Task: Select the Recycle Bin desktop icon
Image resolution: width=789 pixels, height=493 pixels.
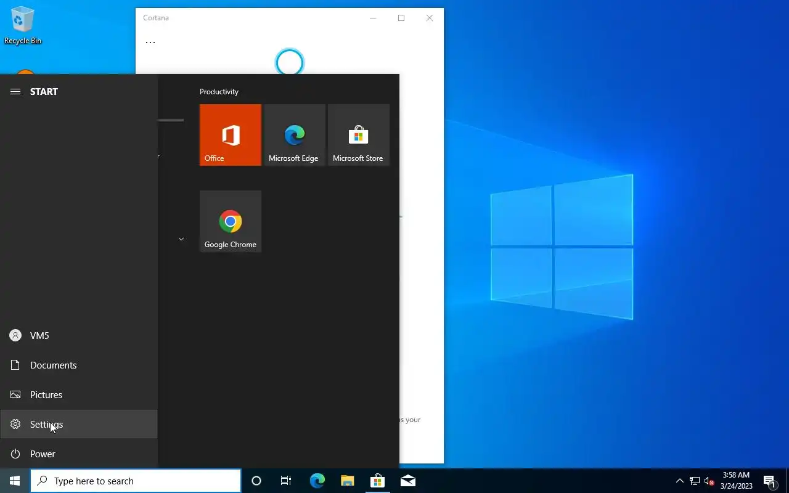Action: (x=23, y=25)
